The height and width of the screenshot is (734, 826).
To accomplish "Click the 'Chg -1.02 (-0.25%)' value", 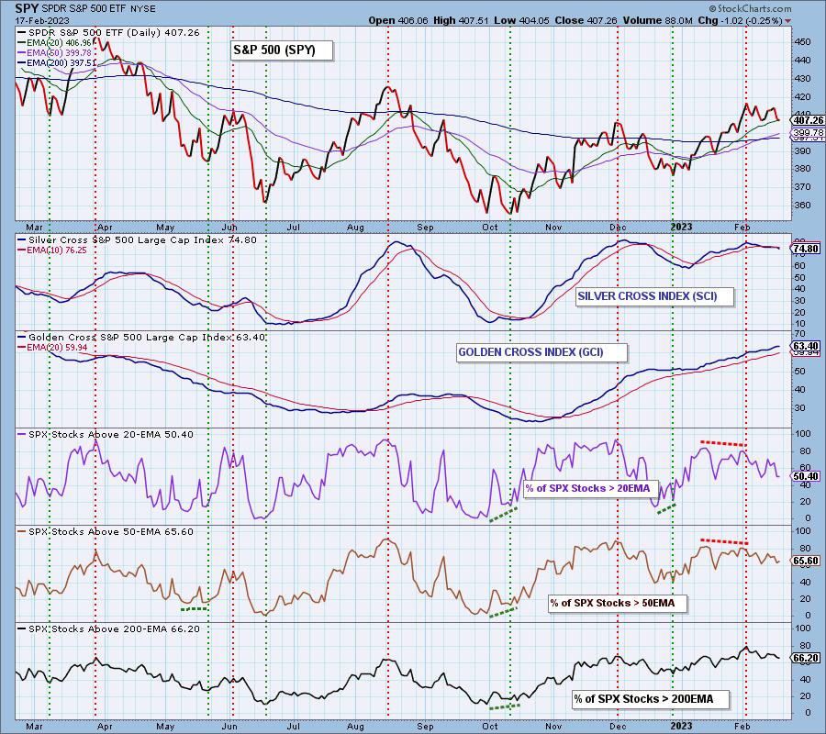I will (x=740, y=20).
